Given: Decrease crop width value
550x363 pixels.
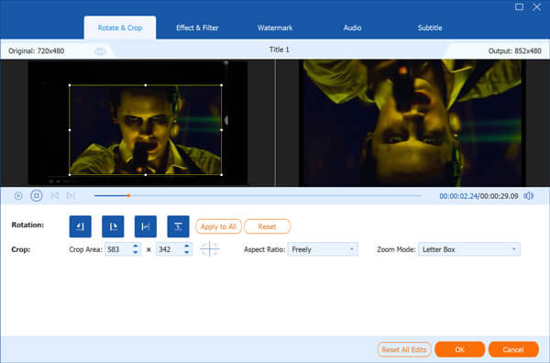Looking at the screenshot, I should pyautogui.click(x=136, y=252).
